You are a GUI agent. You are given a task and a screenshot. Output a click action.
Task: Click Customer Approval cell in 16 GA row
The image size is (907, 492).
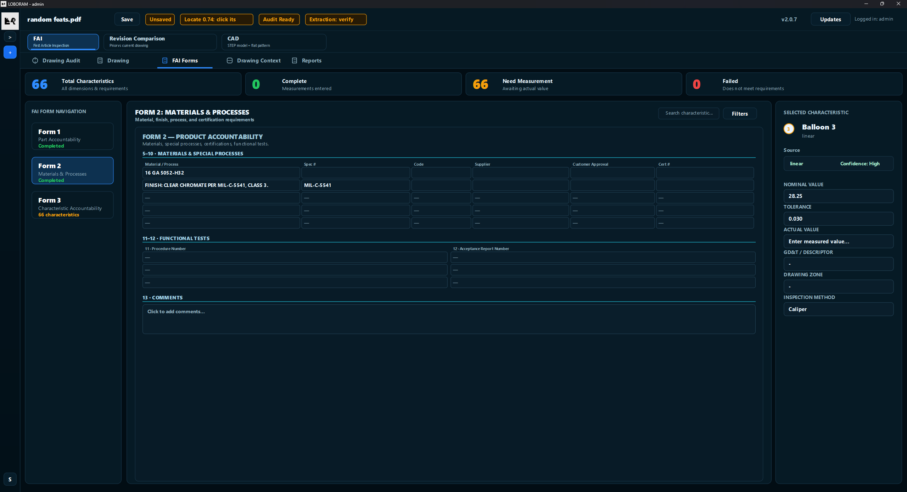tap(612, 173)
